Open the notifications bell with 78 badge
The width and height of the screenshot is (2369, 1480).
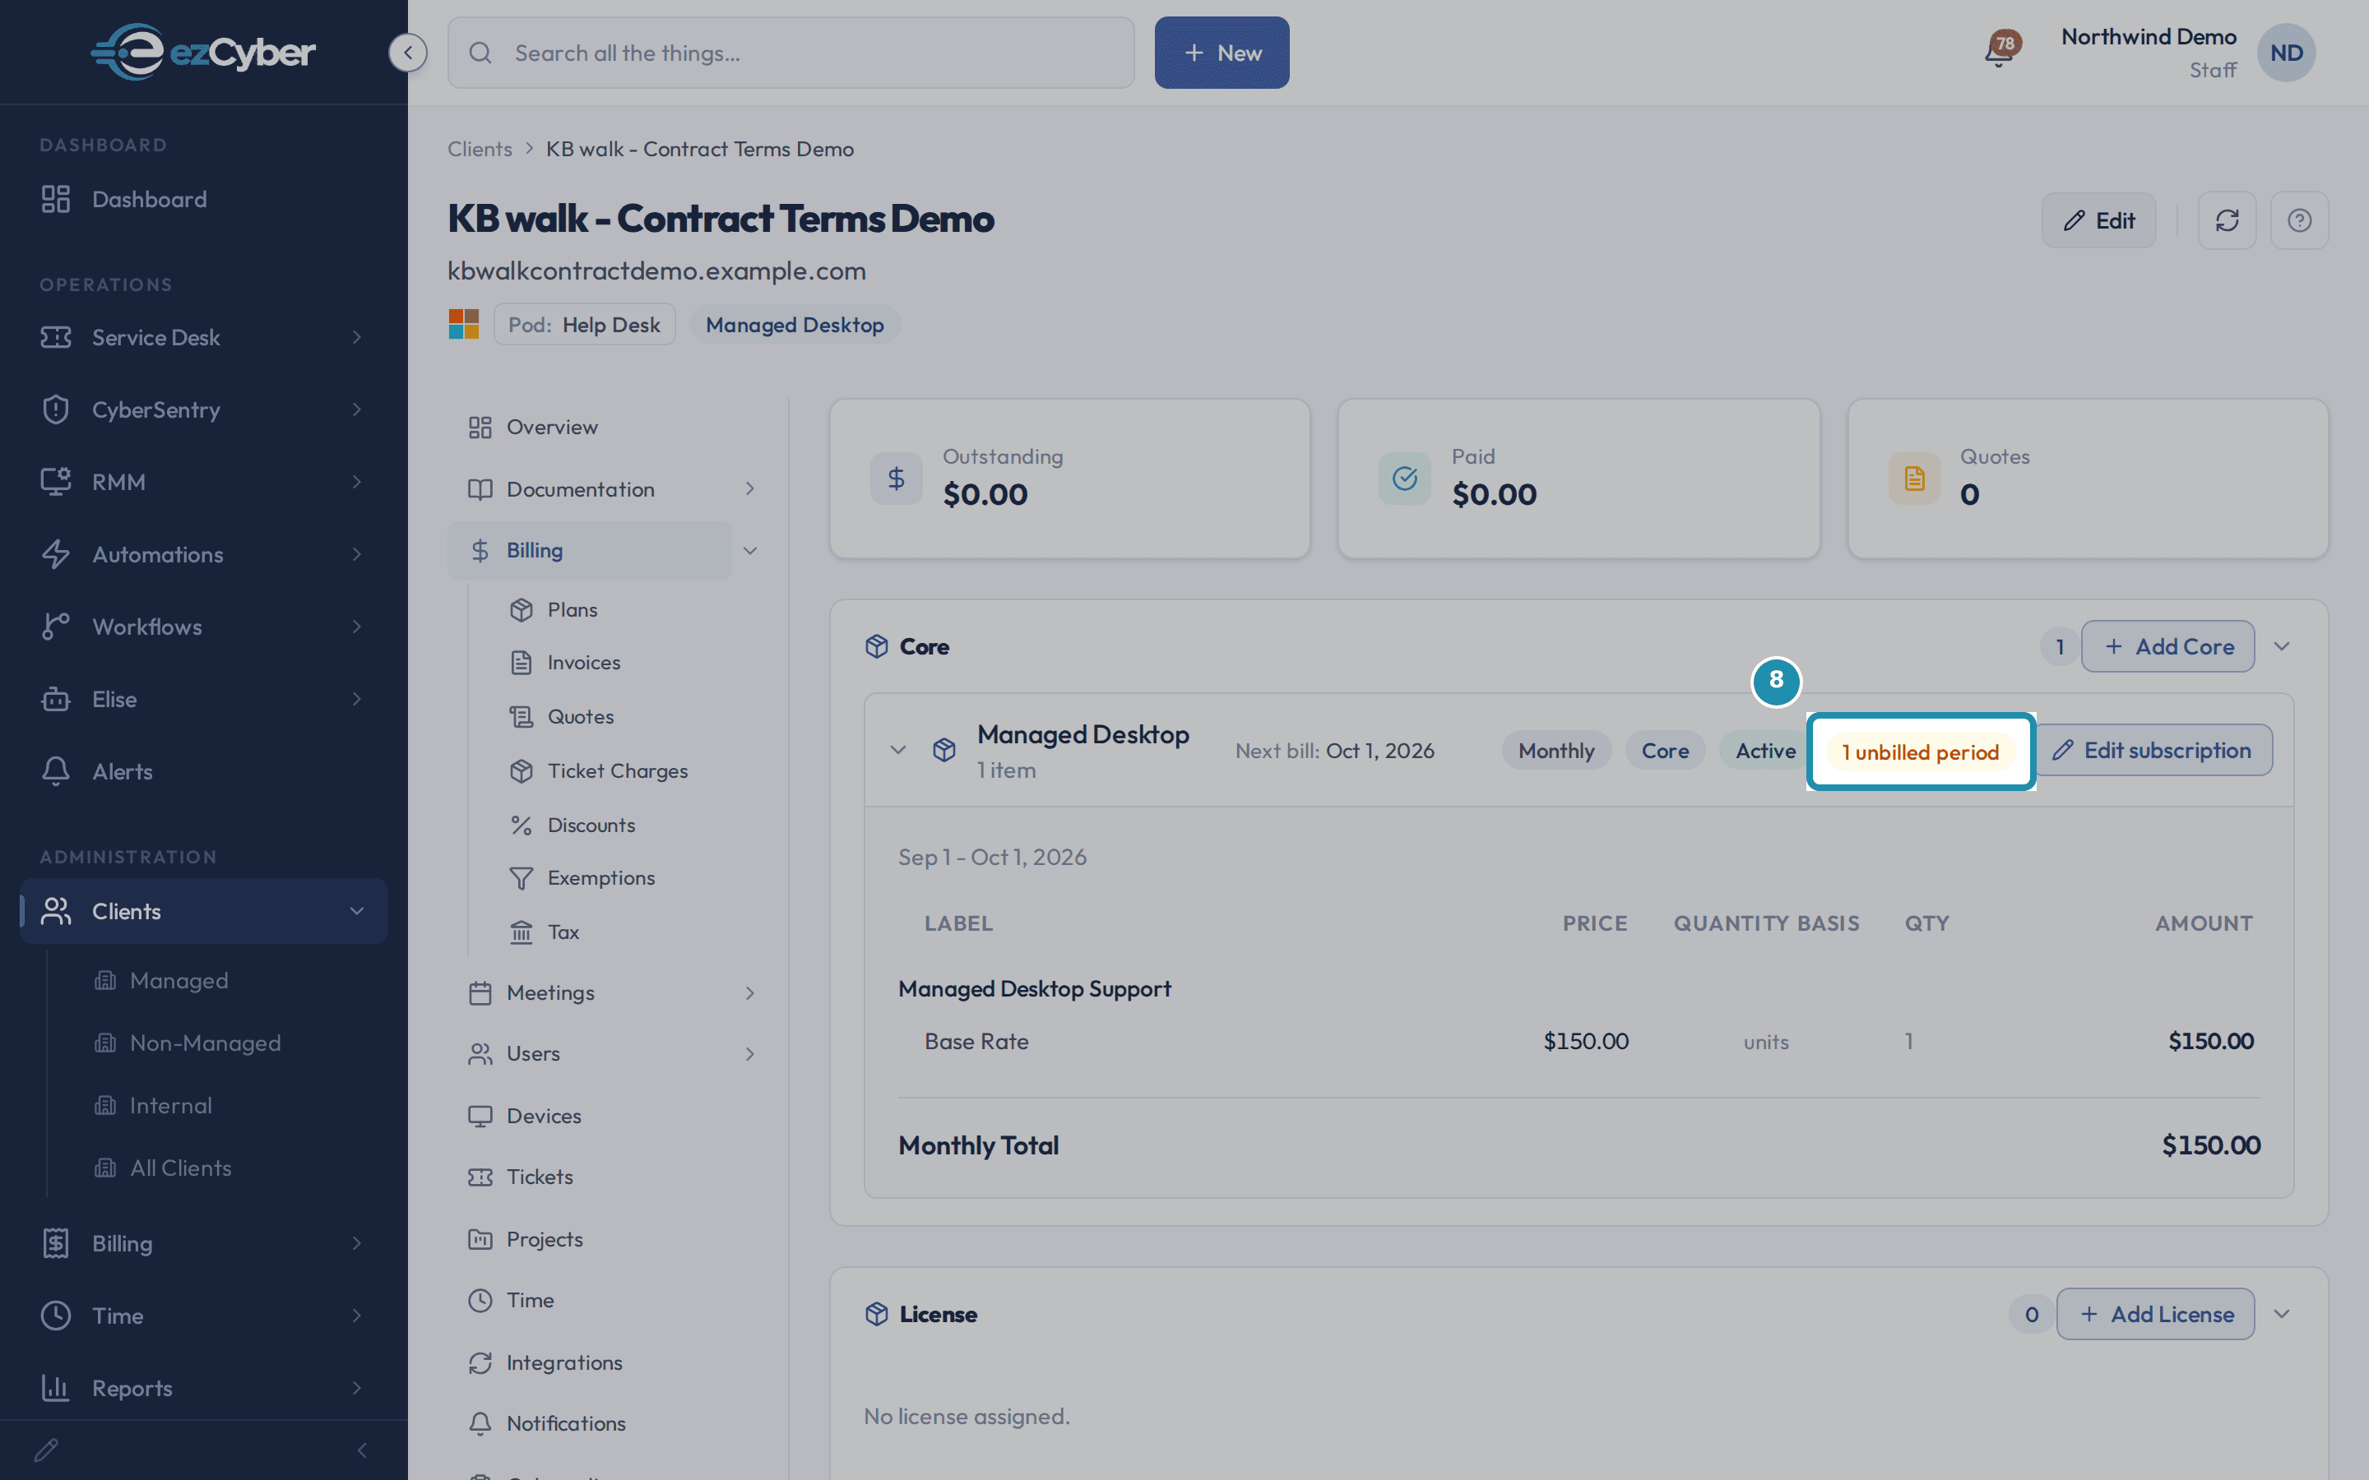[2000, 51]
